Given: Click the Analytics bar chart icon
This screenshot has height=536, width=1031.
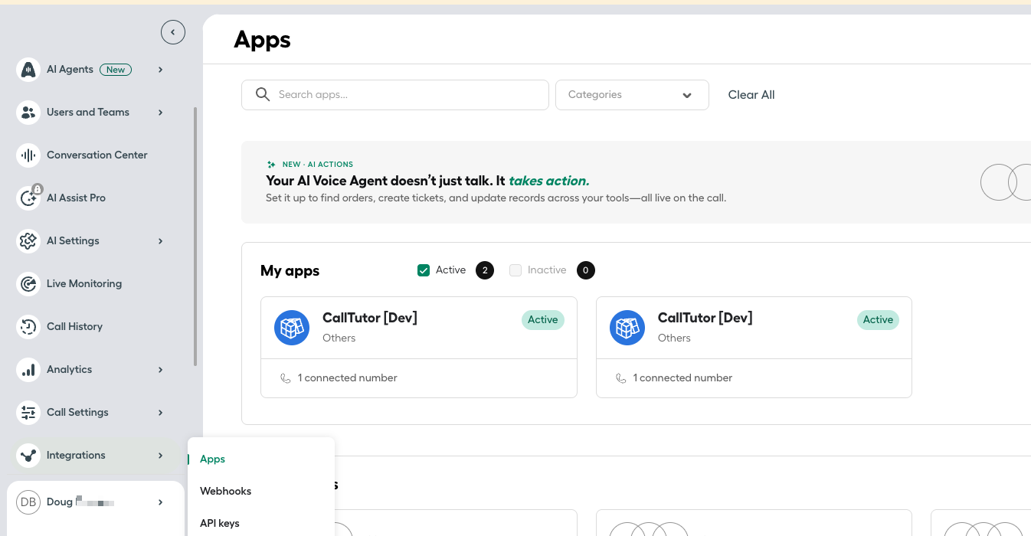Looking at the screenshot, I should pyautogui.click(x=28, y=369).
